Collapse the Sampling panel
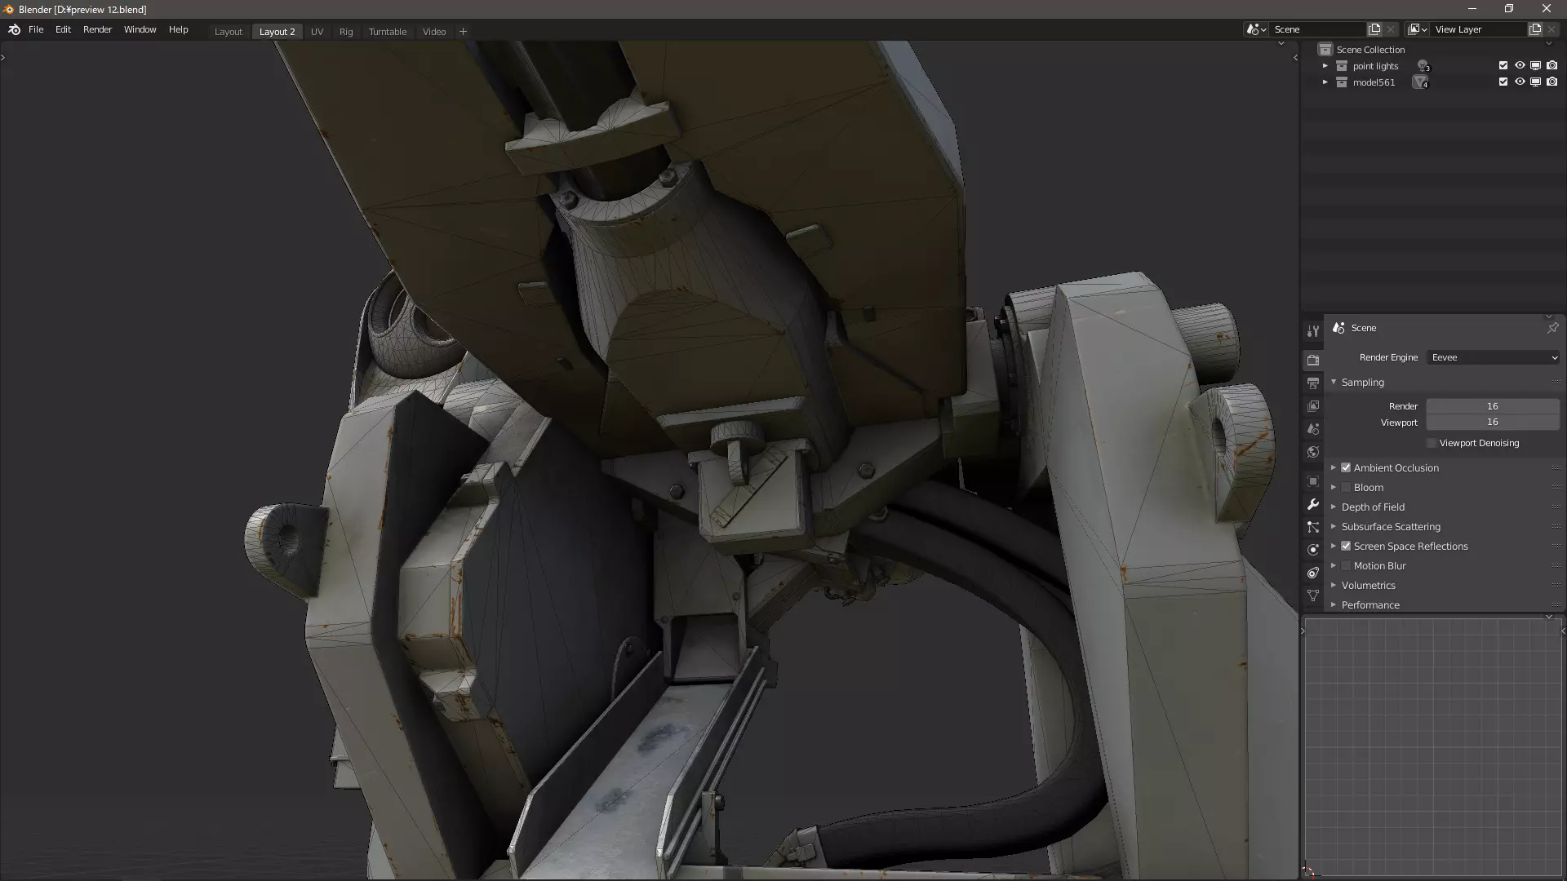The width and height of the screenshot is (1567, 881). point(1334,382)
